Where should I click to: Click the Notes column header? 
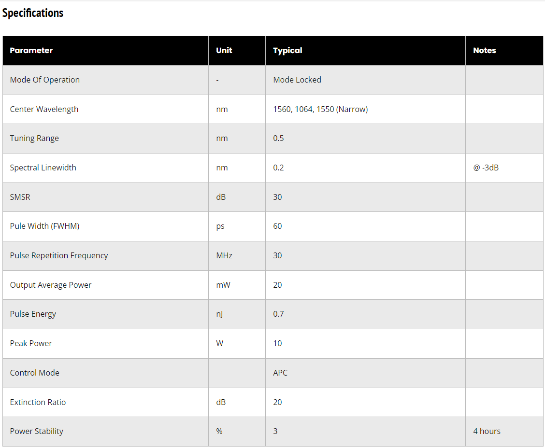pos(485,50)
